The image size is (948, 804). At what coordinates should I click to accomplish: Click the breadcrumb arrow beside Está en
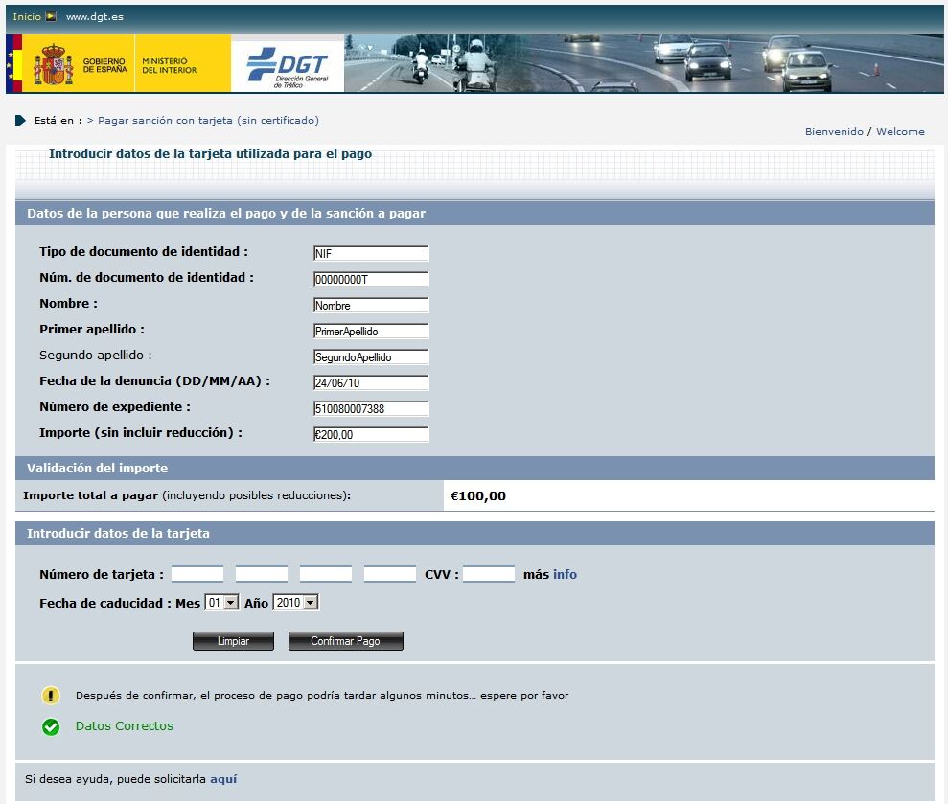click(x=20, y=121)
